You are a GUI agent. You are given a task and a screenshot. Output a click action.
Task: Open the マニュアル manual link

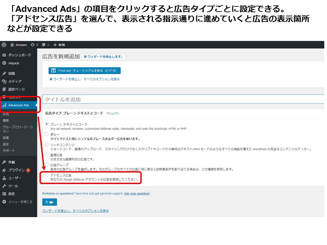click(x=113, y=114)
